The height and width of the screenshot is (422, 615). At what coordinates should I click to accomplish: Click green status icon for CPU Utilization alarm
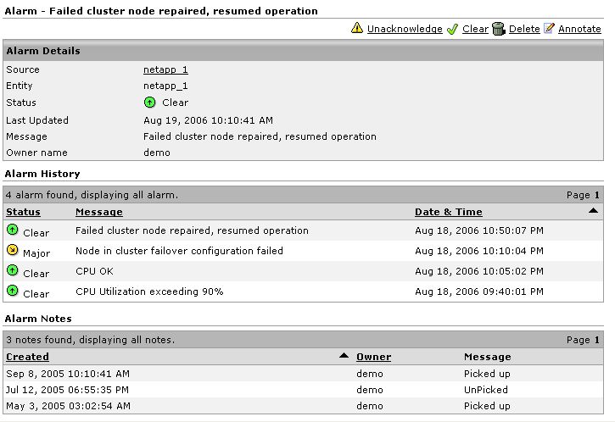click(12, 291)
